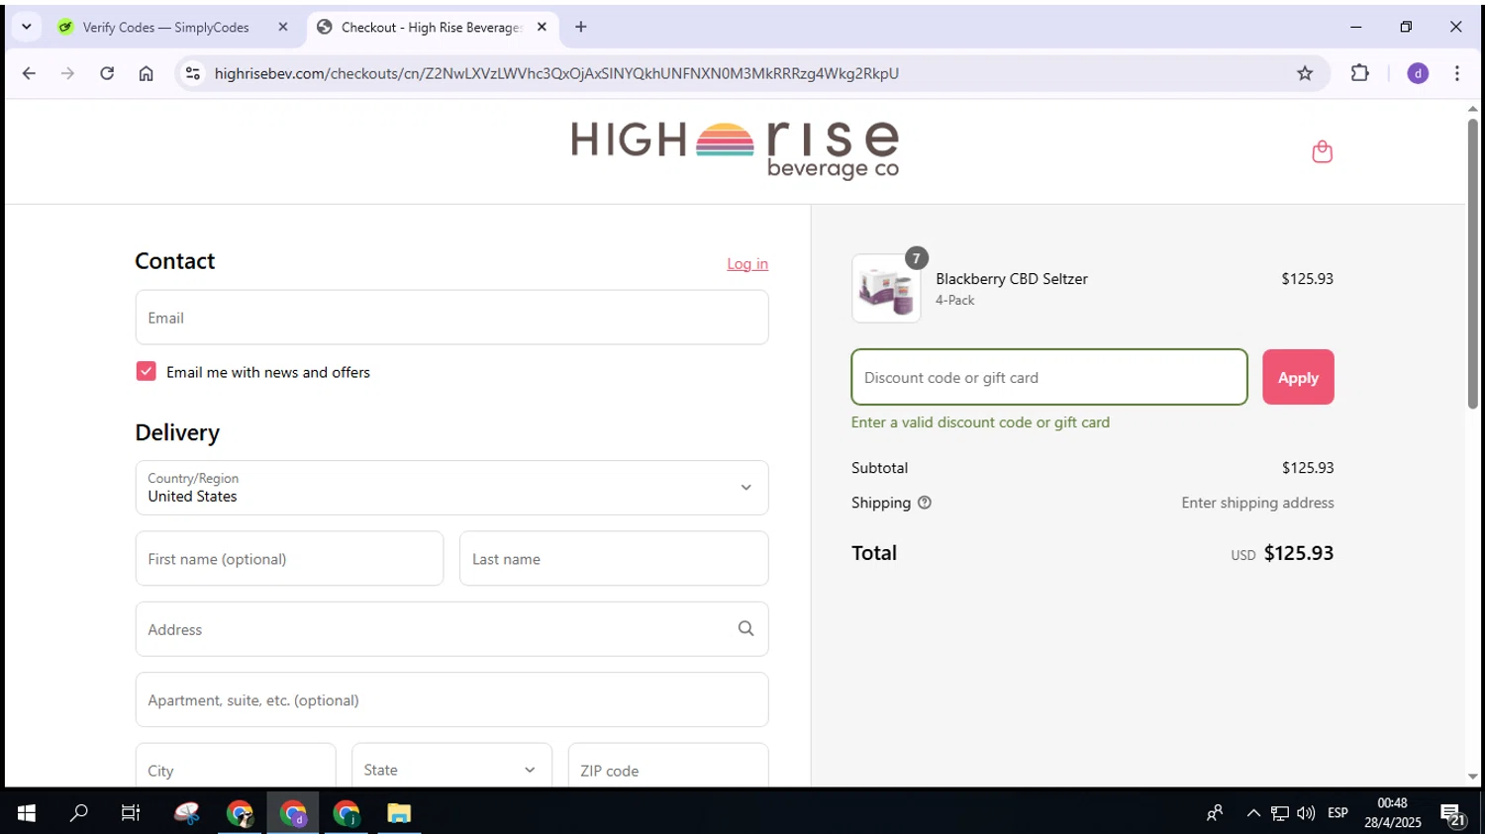Viewport: 1485px width, 834px height.
Task: Open the browser home page
Action: pos(146,73)
